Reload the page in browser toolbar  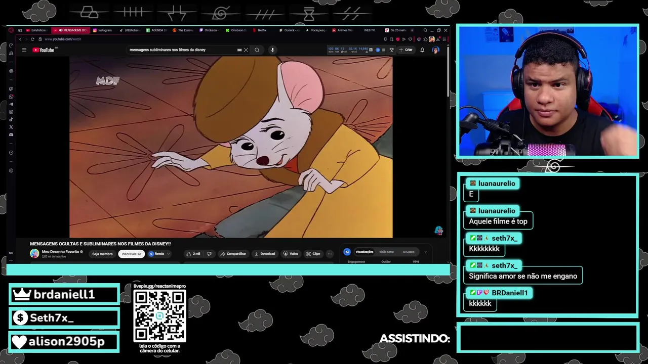[32, 39]
